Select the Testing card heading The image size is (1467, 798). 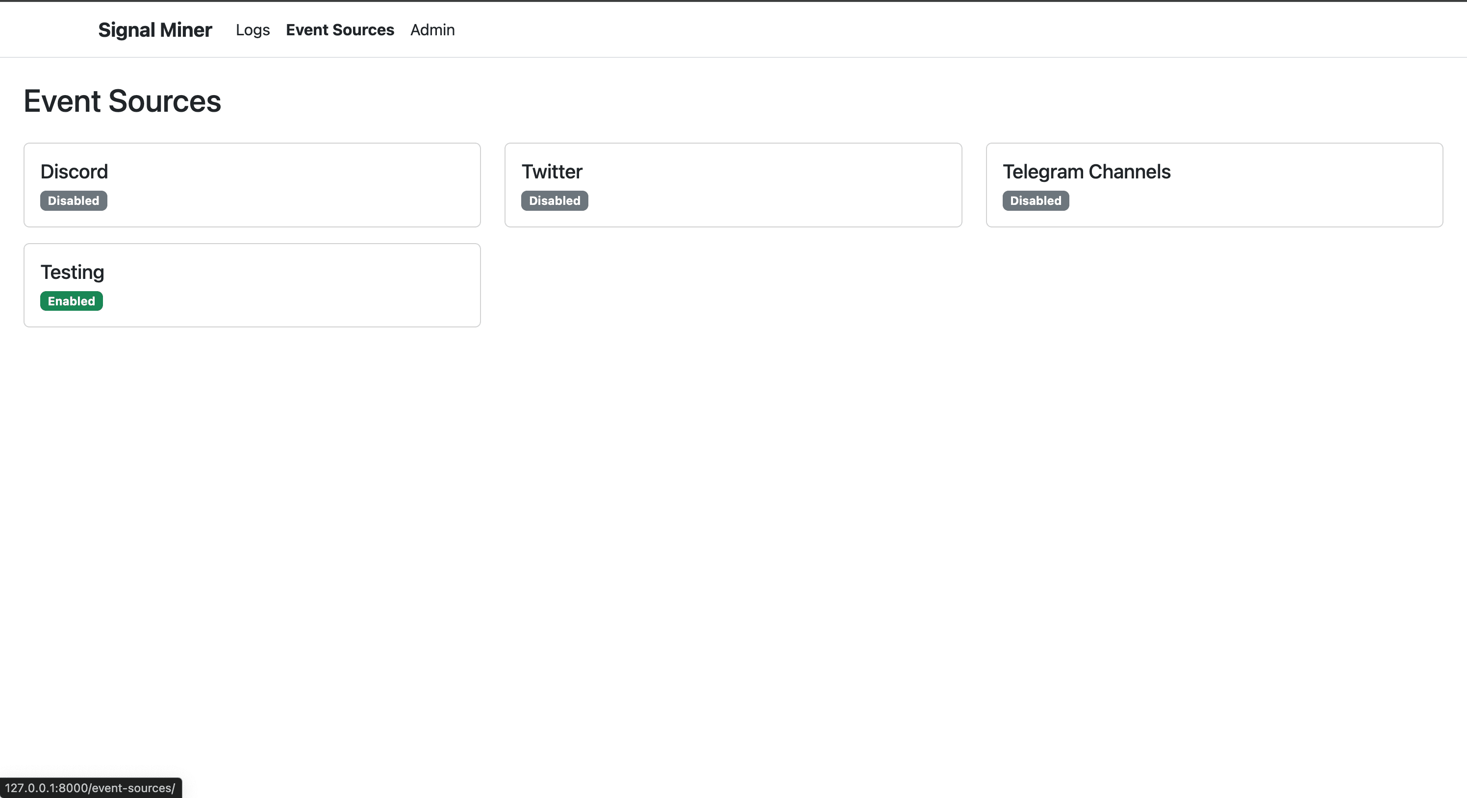[73, 272]
